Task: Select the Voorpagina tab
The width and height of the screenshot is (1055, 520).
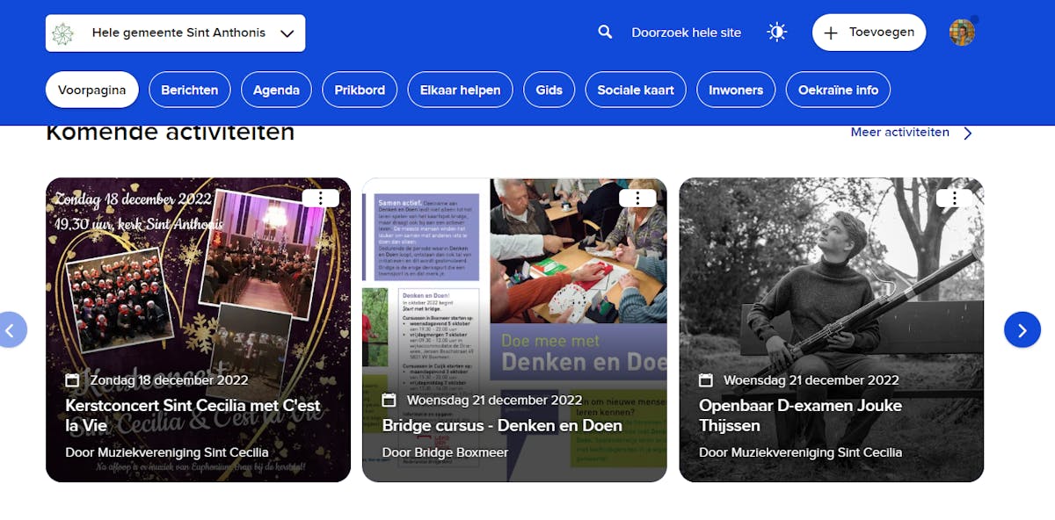Action: (x=91, y=90)
